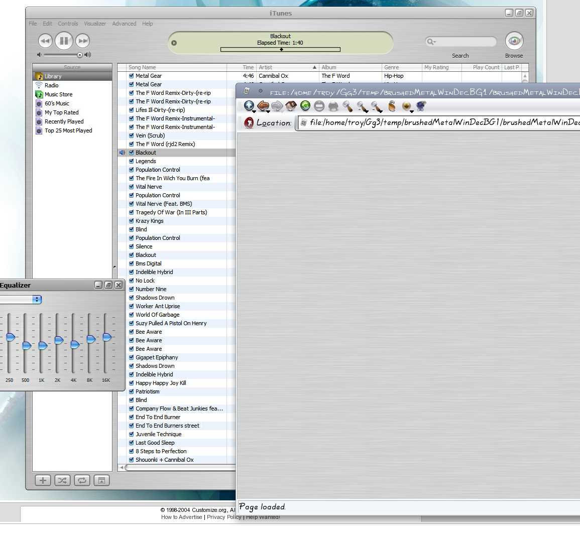
Task: Uncheck the Vein (Scrub) song checkbox
Action: pyautogui.click(x=131, y=136)
